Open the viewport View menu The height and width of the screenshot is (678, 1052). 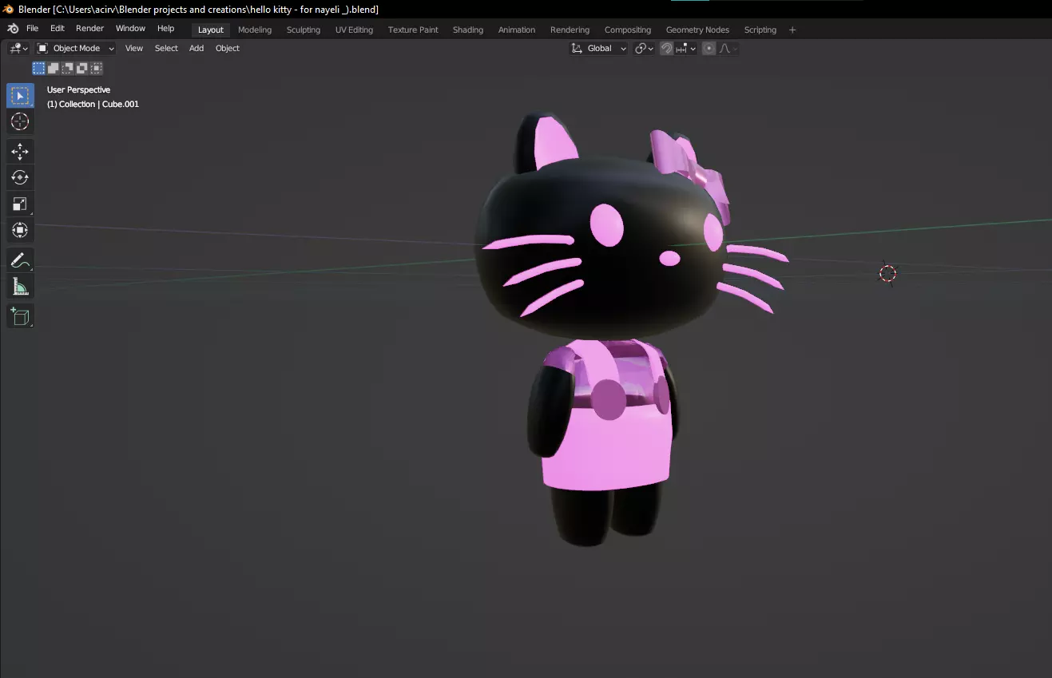pyautogui.click(x=134, y=49)
